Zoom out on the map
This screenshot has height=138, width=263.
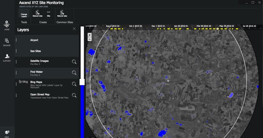click(89, 39)
